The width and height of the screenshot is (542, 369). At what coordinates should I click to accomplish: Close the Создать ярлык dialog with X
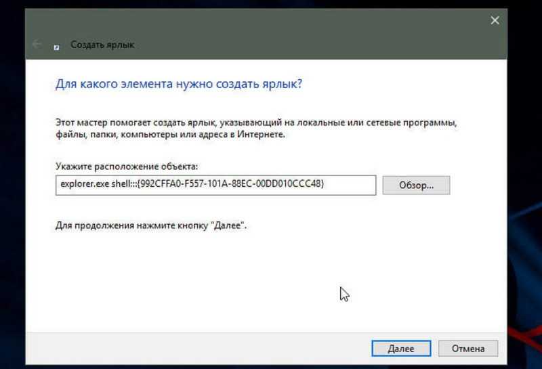point(495,20)
